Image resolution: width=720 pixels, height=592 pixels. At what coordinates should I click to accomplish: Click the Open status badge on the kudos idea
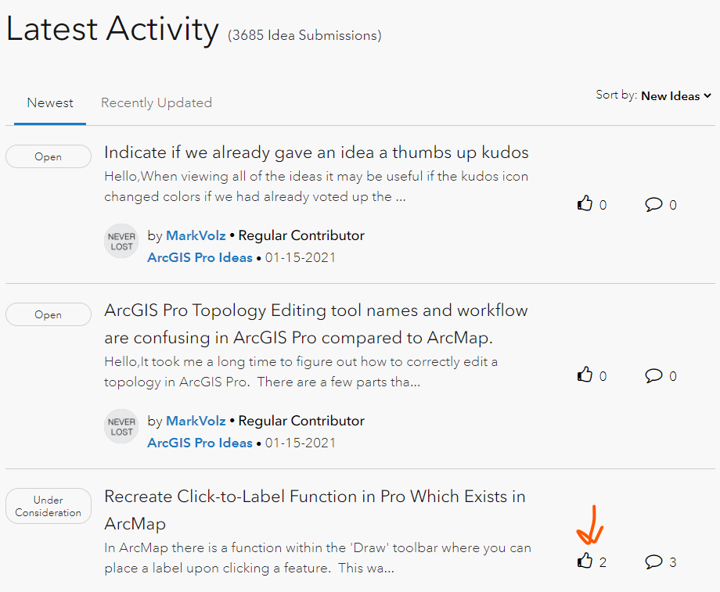(49, 156)
